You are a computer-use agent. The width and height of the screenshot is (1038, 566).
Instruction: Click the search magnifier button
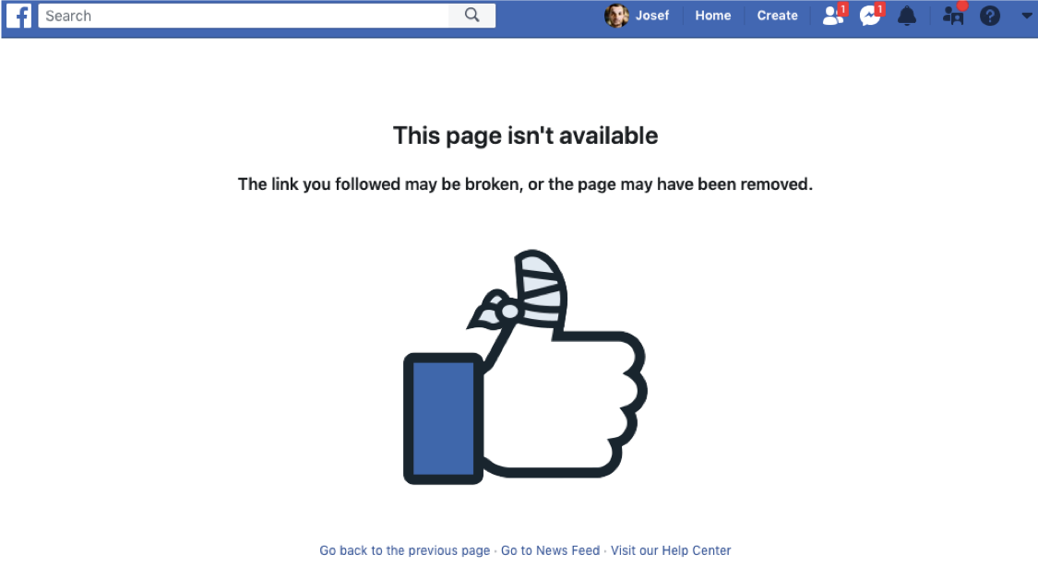pos(471,15)
